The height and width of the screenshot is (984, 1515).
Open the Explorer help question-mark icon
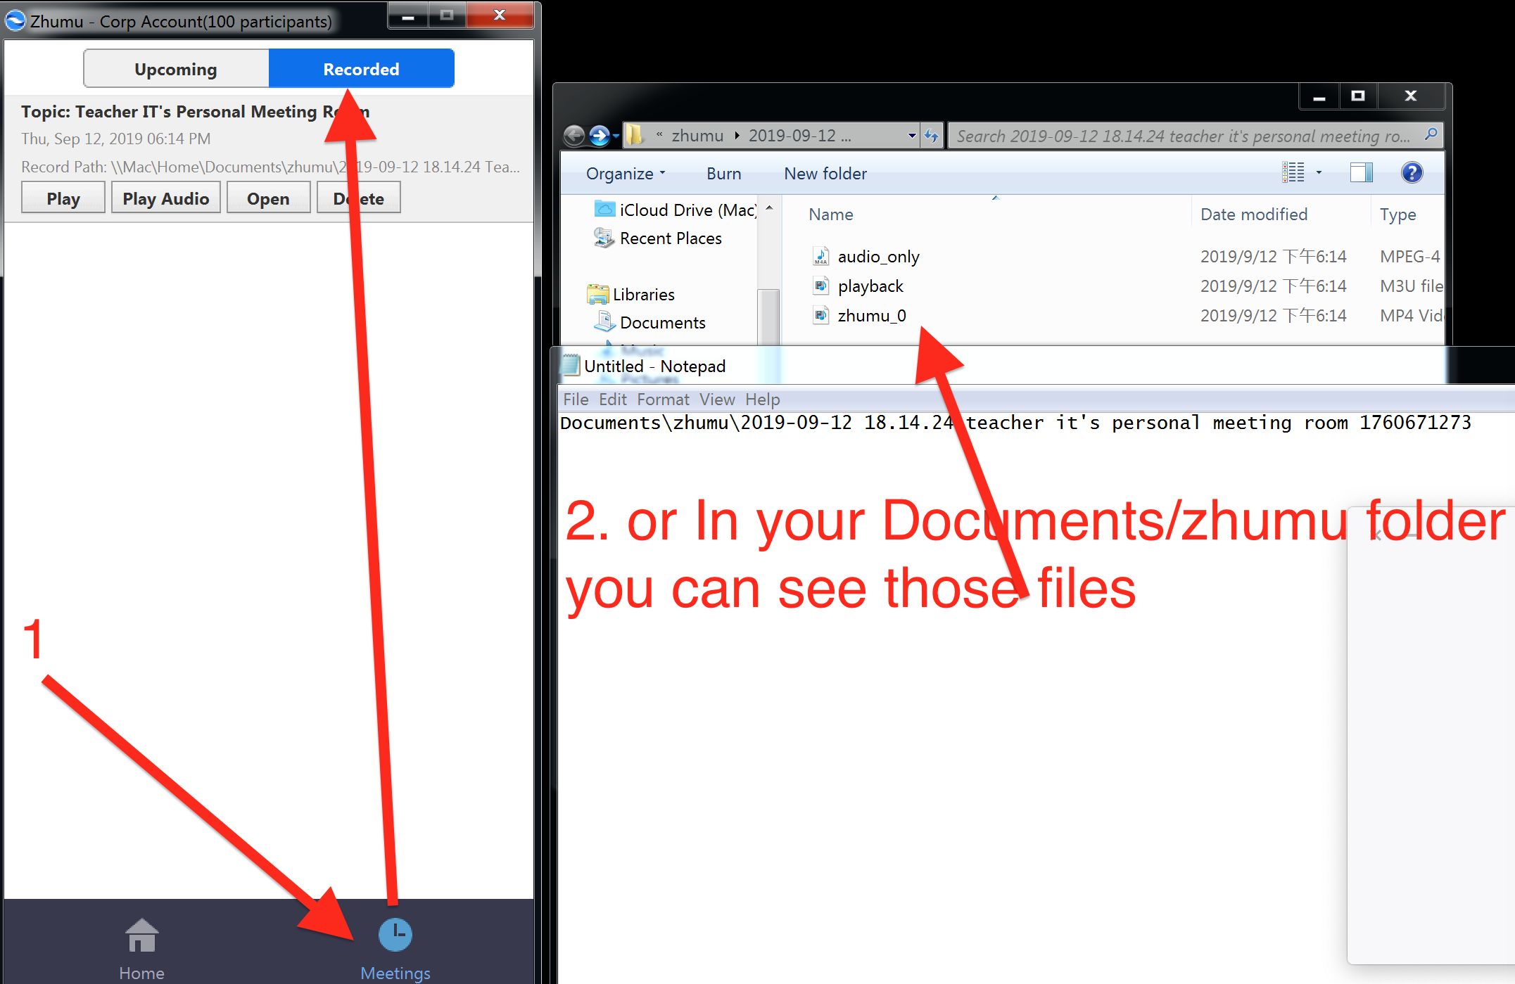1412,172
